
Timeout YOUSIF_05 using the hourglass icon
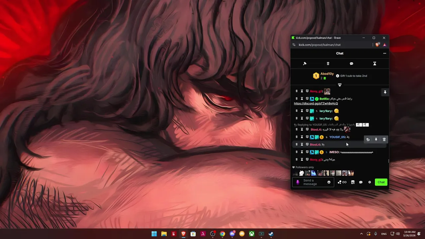302,137
